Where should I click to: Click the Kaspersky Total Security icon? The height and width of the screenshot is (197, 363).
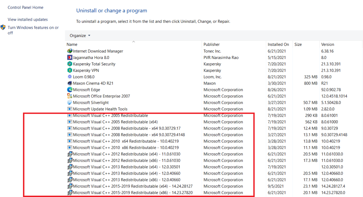(x=70, y=64)
